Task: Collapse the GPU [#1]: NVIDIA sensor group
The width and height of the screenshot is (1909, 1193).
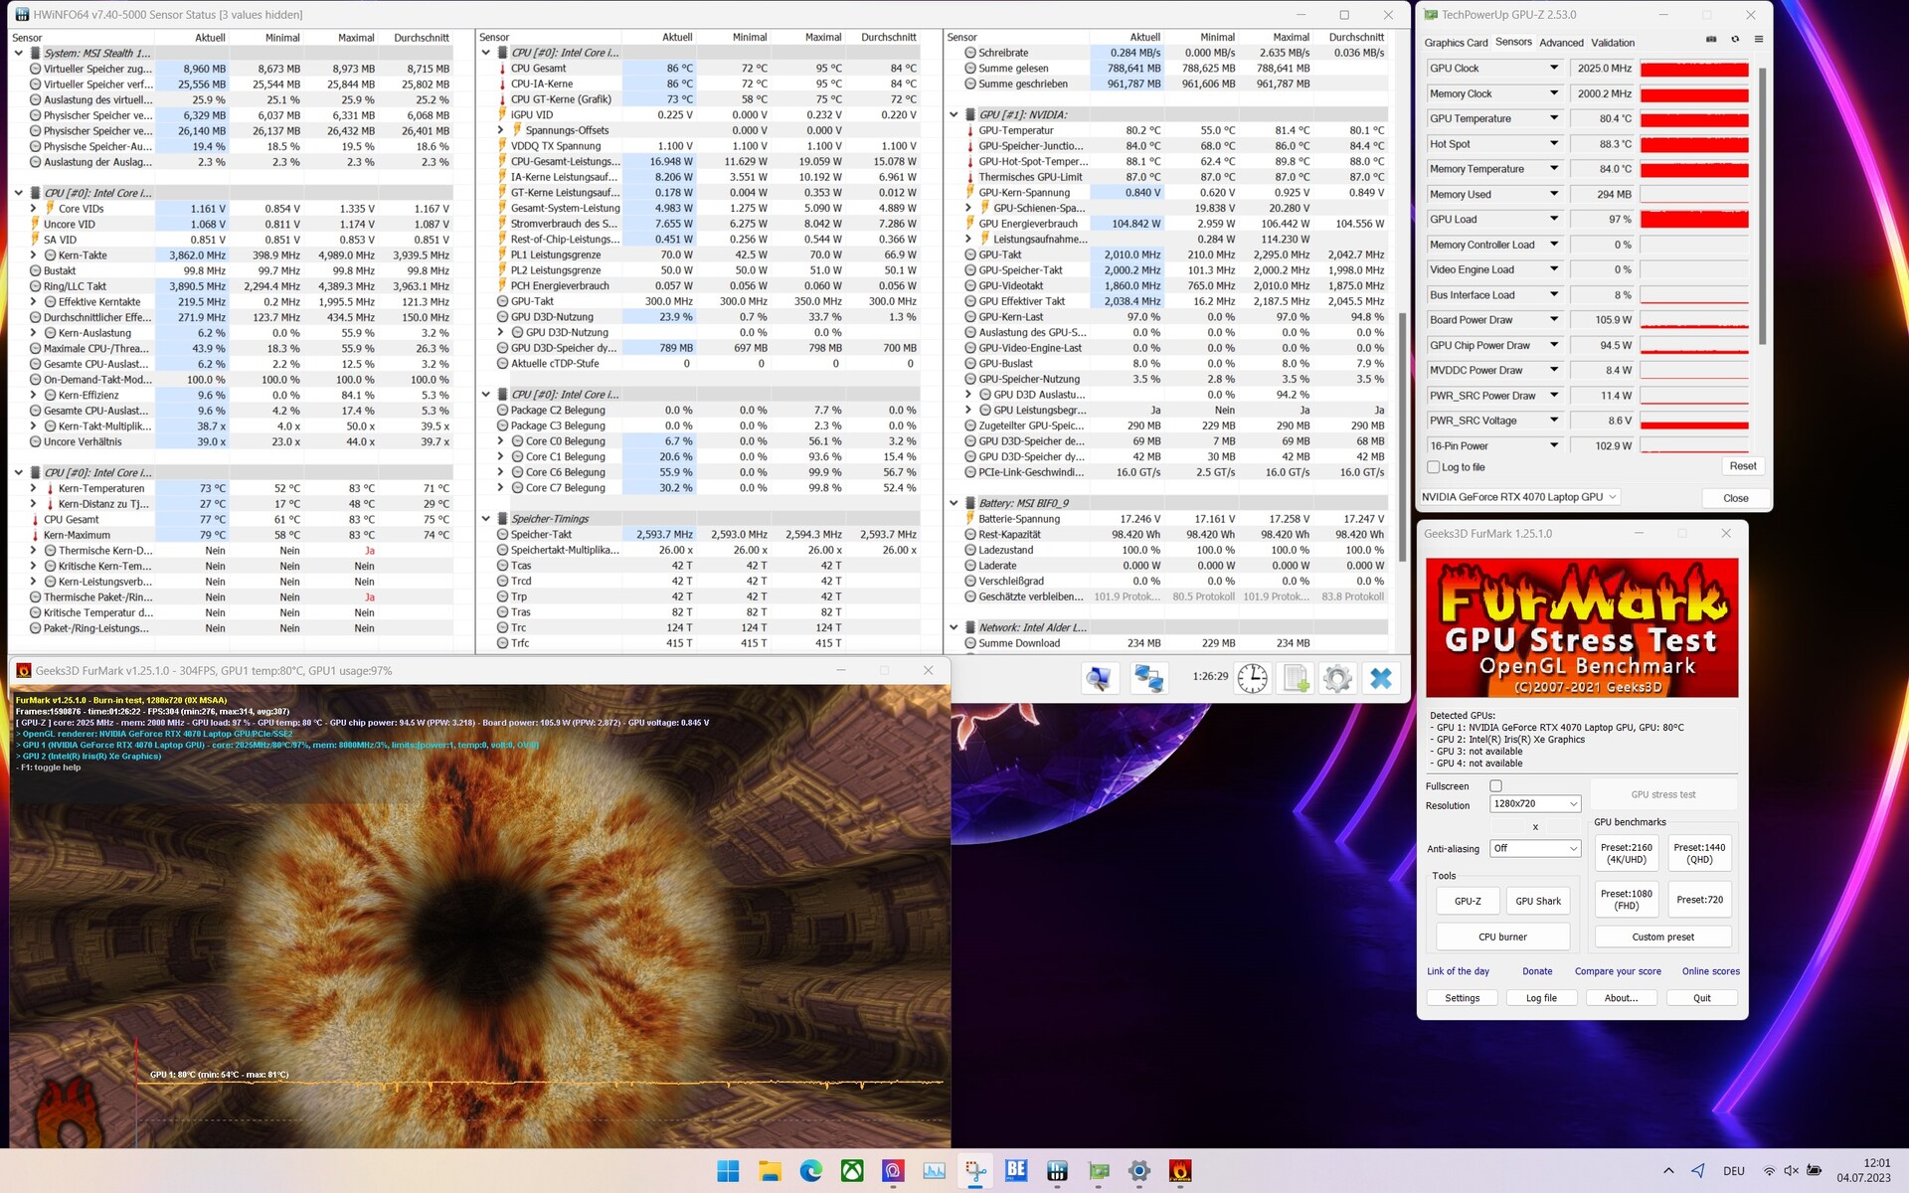Action: tap(954, 114)
